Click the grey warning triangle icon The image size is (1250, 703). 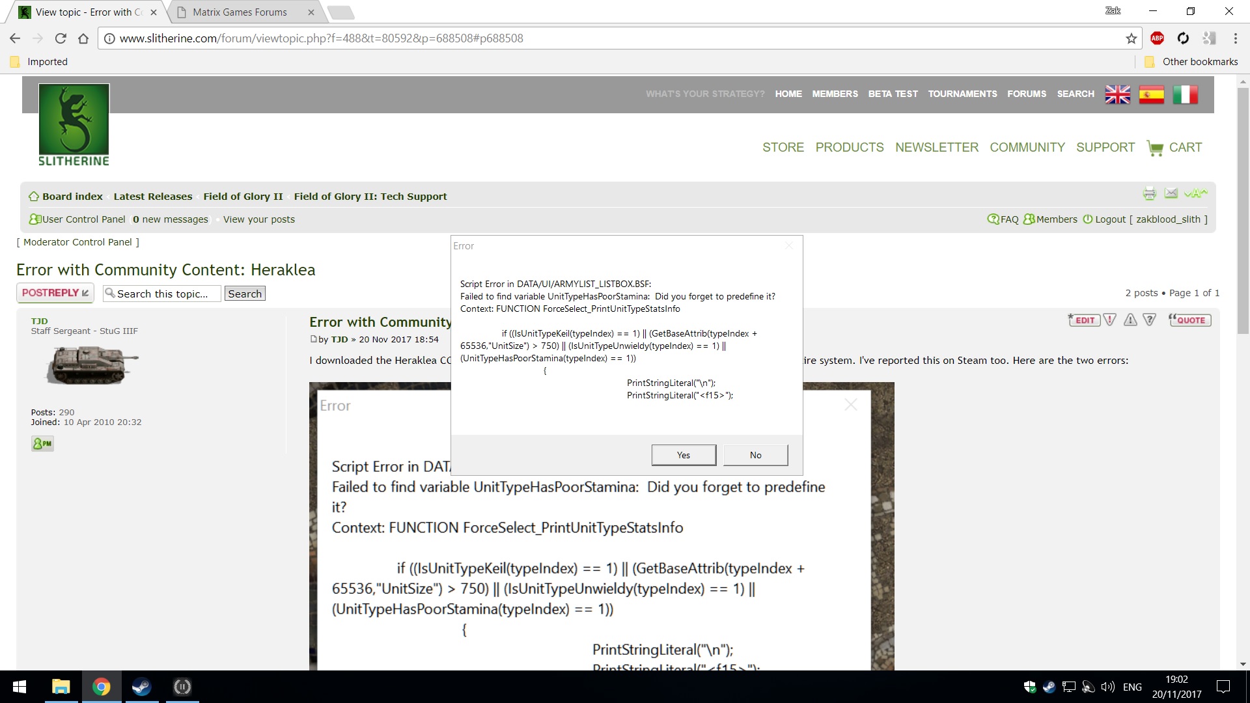coord(1130,320)
